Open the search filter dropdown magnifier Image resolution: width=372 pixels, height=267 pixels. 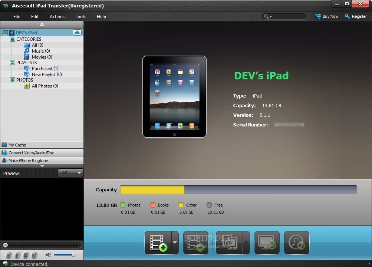click(268, 16)
